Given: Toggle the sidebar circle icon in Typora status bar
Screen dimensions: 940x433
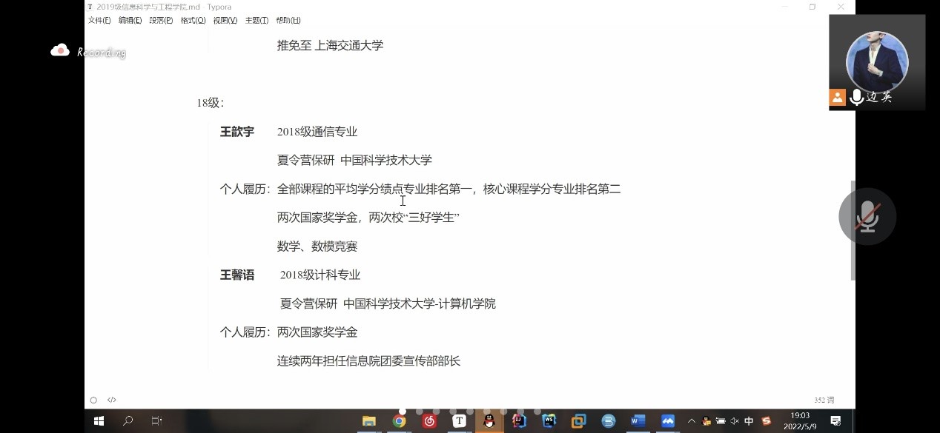Looking at the screenshot, I should [93, 400].
